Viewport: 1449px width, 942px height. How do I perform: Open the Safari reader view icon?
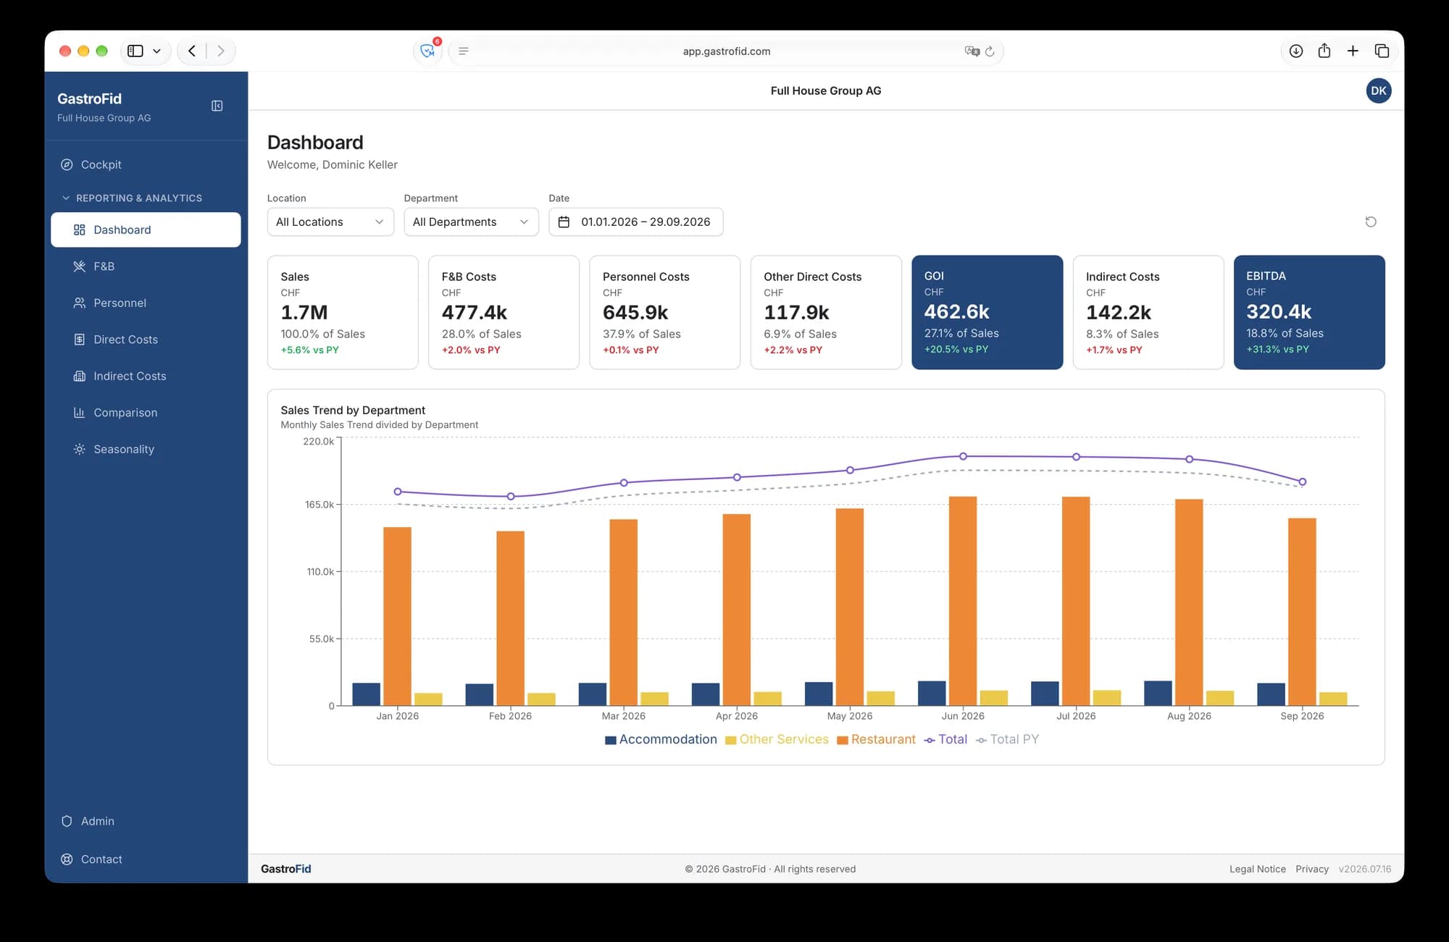pos(464,51)
